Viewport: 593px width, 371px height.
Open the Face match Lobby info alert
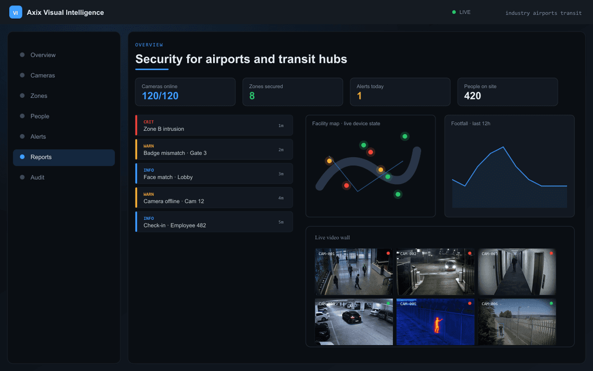click(214, 174)
